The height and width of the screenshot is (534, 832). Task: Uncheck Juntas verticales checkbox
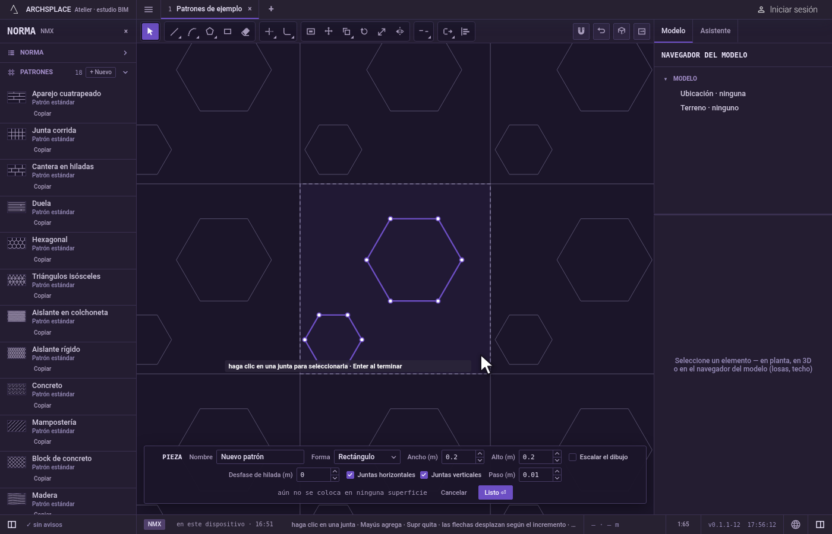(424, 475)
